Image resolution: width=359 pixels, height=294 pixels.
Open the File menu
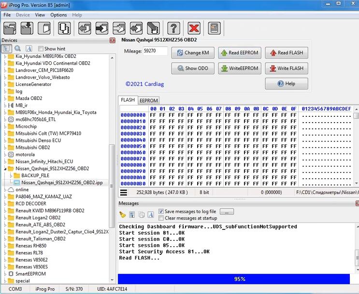pyautogui.click(x=7, y=15)
